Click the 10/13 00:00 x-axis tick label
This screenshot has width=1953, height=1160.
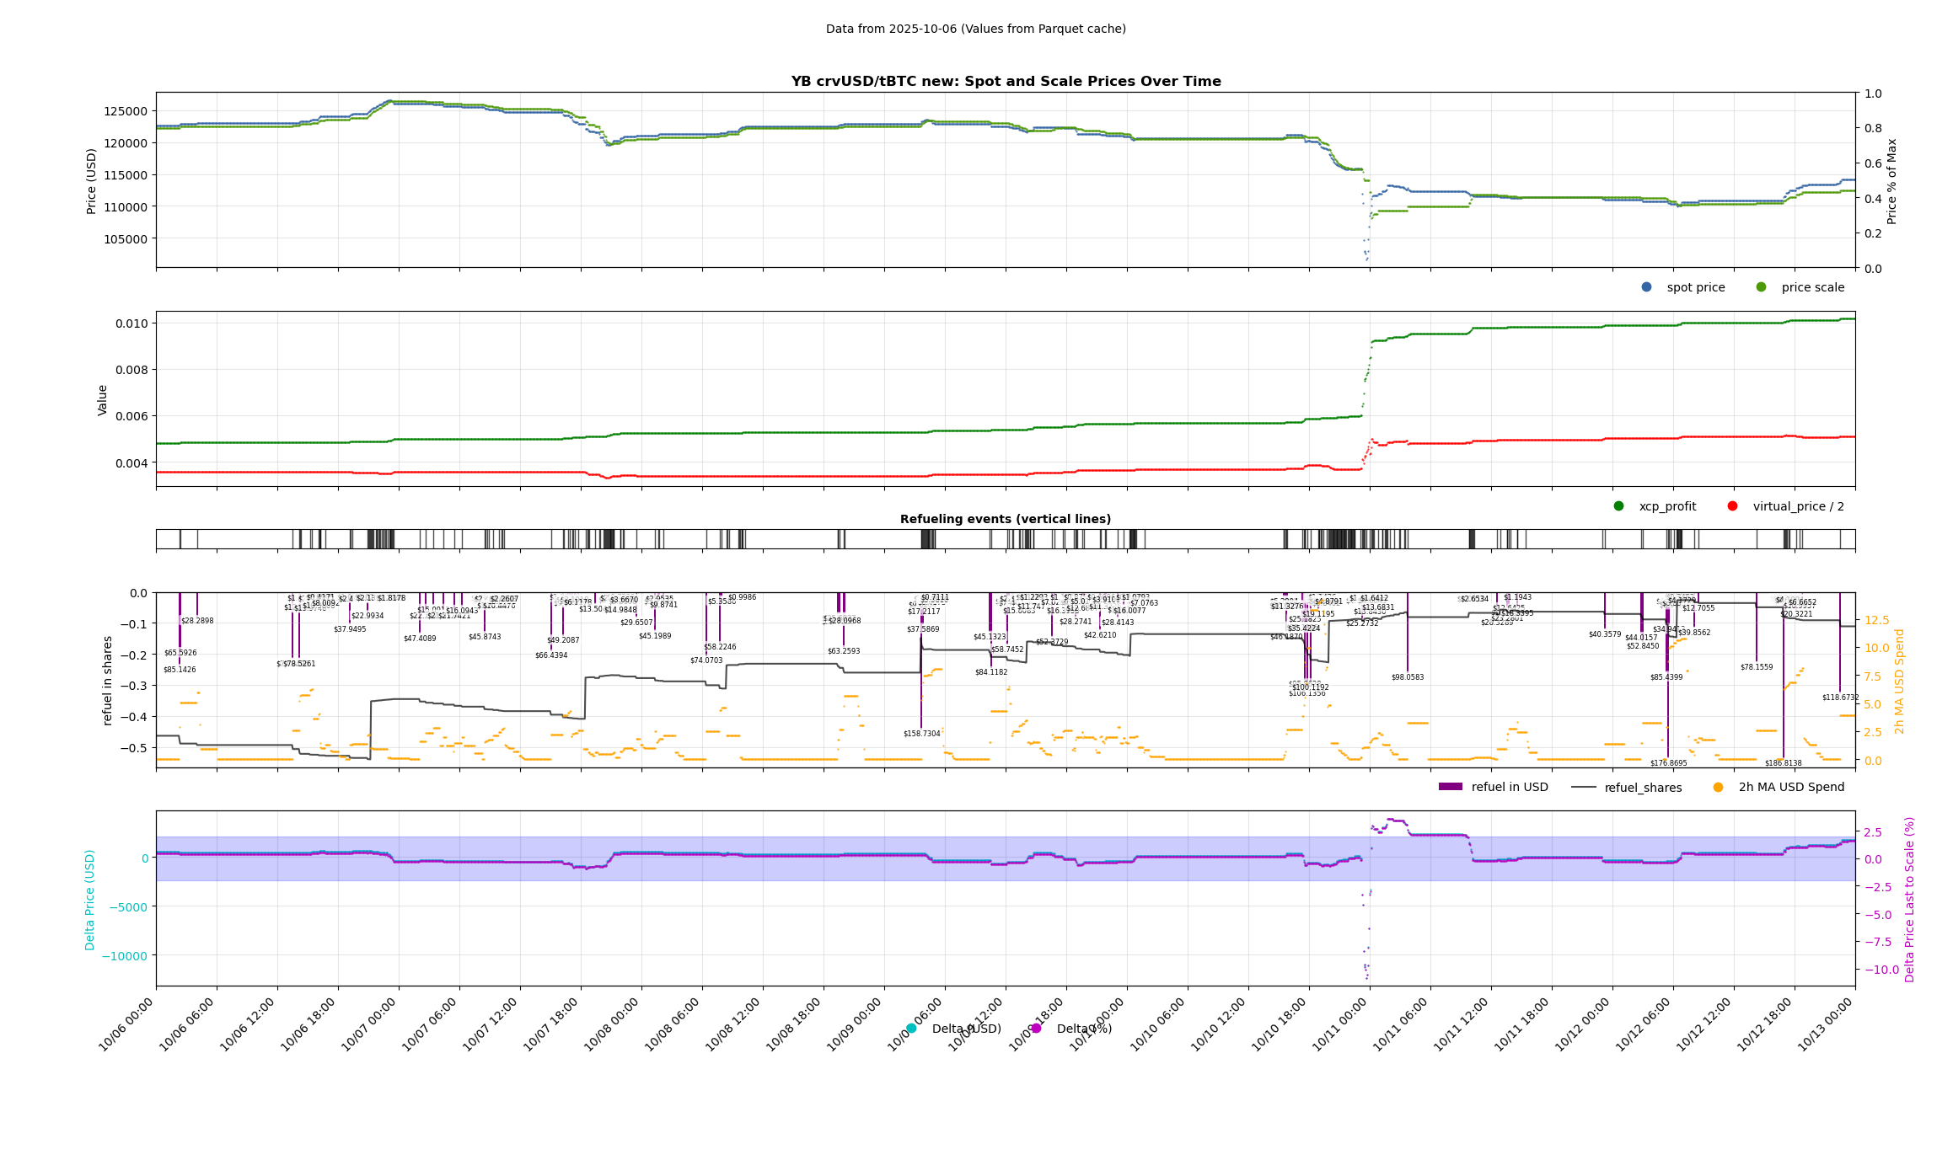pyautogui.click(x=1826, y=1025)
